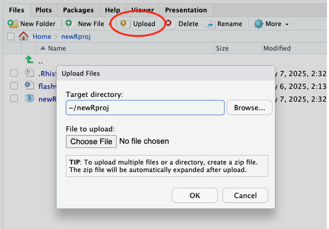Click Browse for target directory
Image resolution: width=329 pixels, height=229 pixels.
249,107
